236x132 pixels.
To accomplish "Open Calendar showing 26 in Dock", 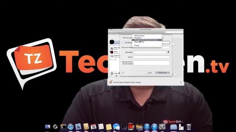I will 93,126.
